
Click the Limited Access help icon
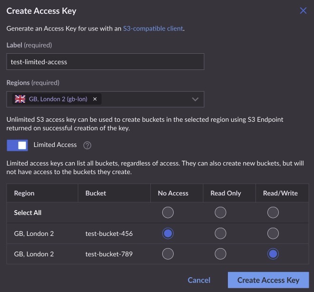pyautogui.click(x=87, y=145)
